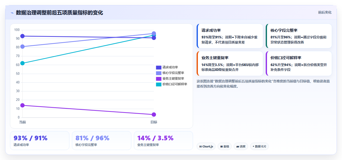Click the text '93%降至91%'

pos(212,37)
